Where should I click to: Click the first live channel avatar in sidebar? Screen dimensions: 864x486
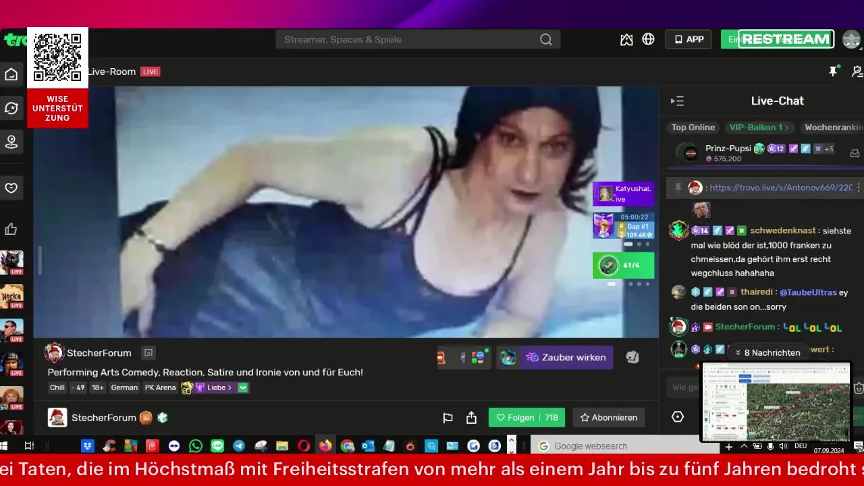[x=11, y=261]
